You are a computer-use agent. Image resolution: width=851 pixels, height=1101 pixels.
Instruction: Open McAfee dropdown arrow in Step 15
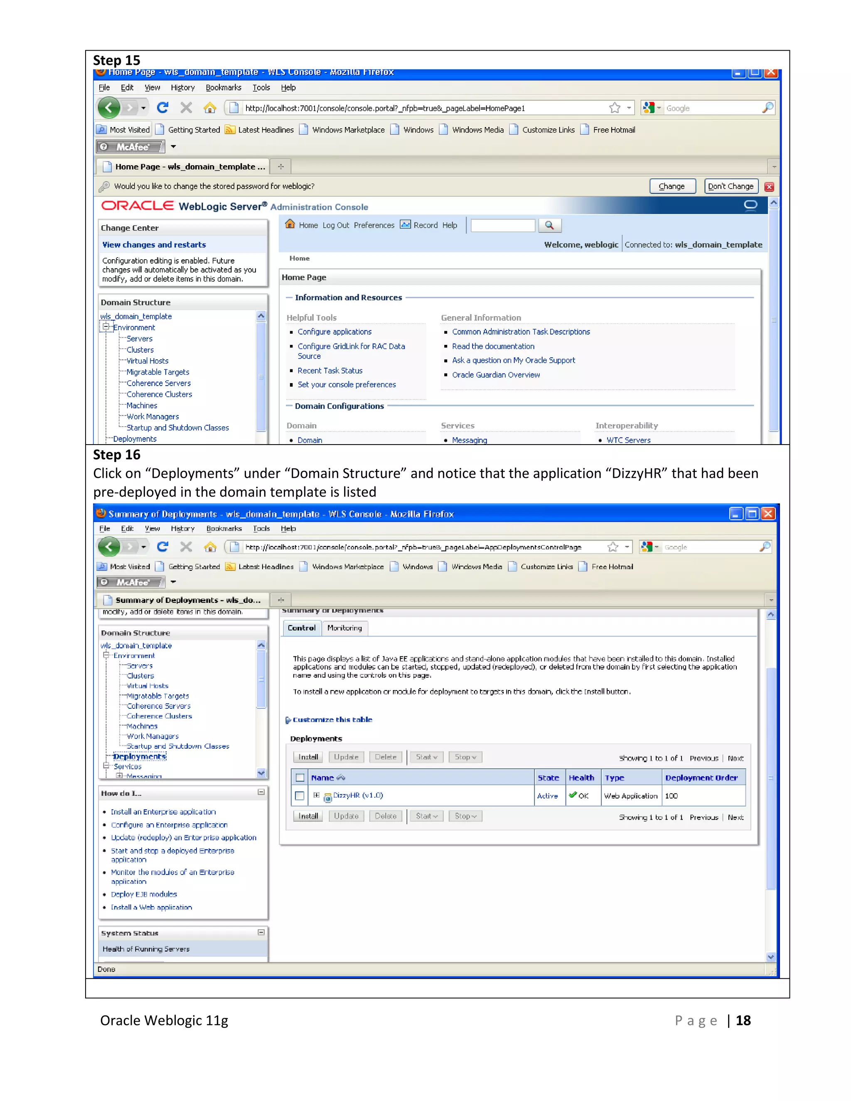pos(173,147)
